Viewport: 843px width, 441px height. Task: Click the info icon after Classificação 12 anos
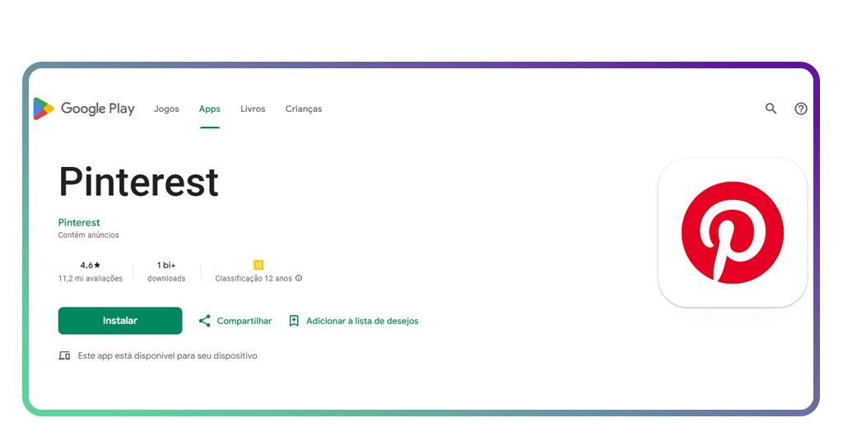299,278
